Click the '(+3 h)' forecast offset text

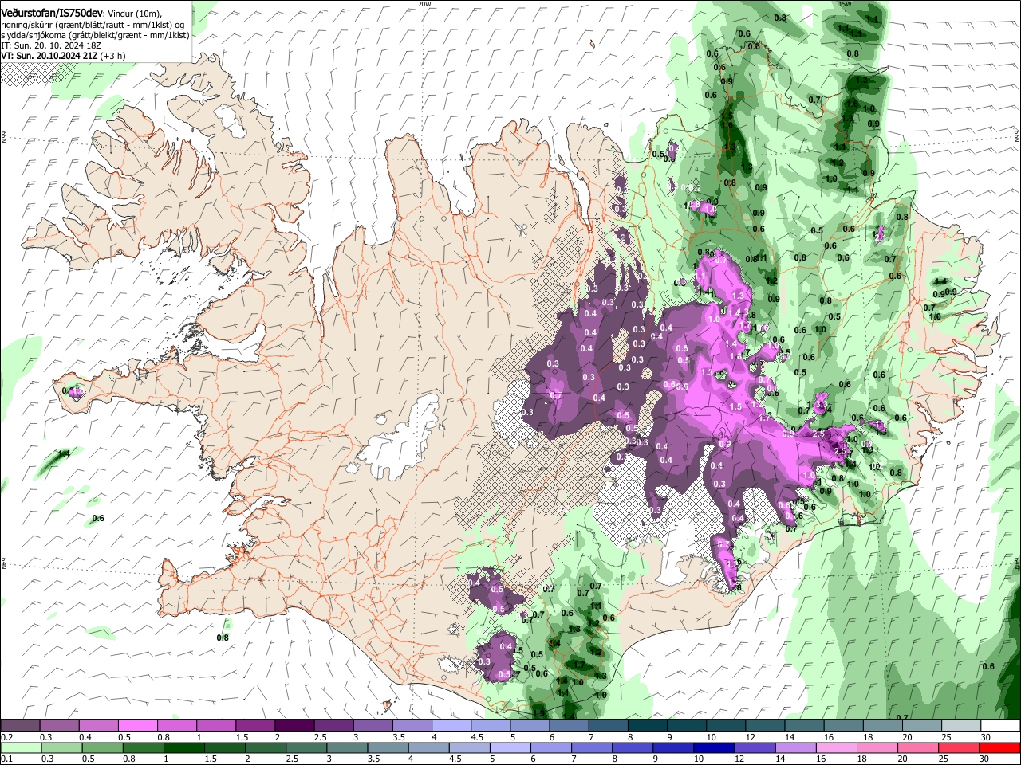point(112,56)
